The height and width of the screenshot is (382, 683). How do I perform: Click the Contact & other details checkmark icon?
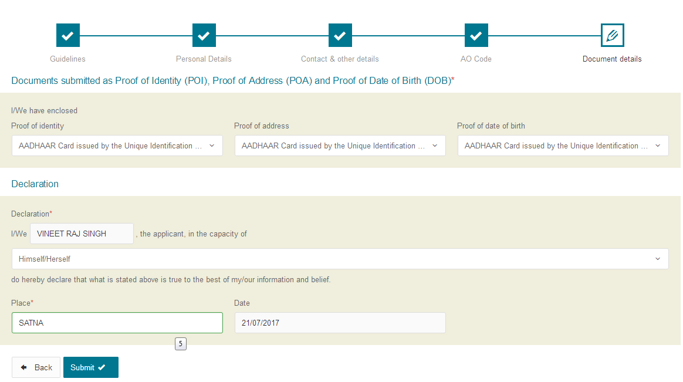pos(340,35)
